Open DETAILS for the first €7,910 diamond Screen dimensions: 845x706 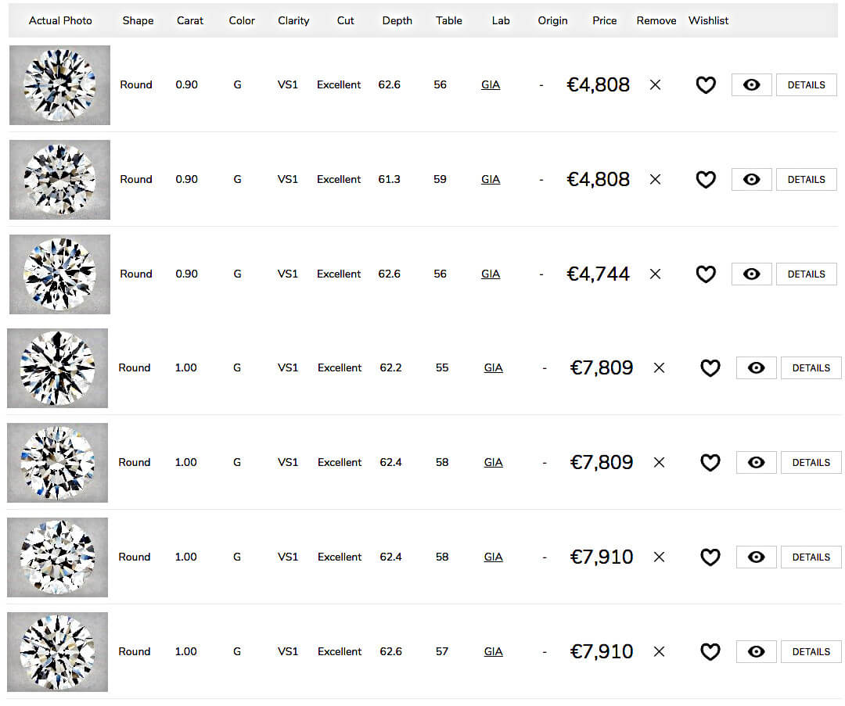(x=811, y=557)
